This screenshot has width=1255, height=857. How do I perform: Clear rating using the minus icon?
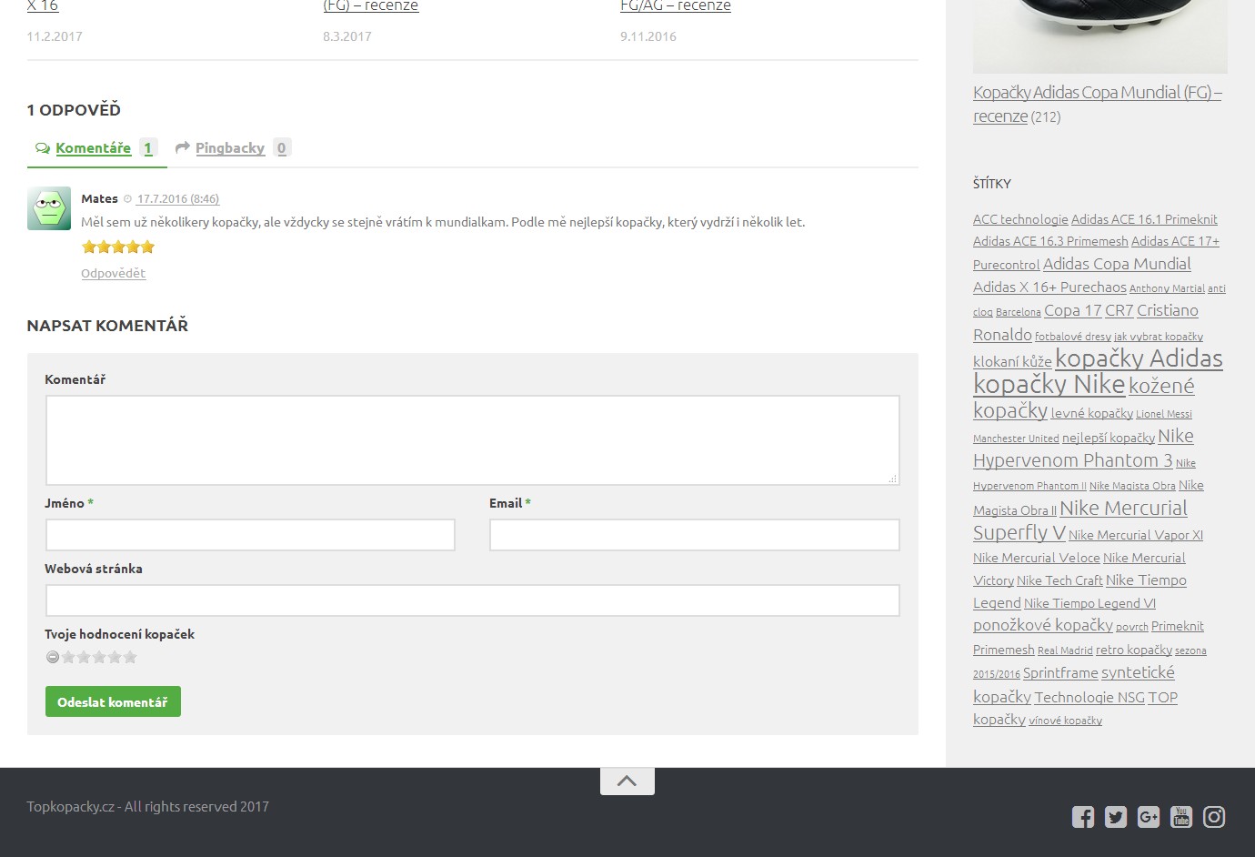point(53,657)
